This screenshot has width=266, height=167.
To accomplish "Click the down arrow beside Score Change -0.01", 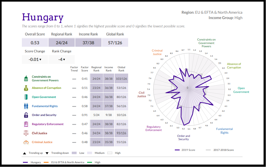I will coord(40,60).
